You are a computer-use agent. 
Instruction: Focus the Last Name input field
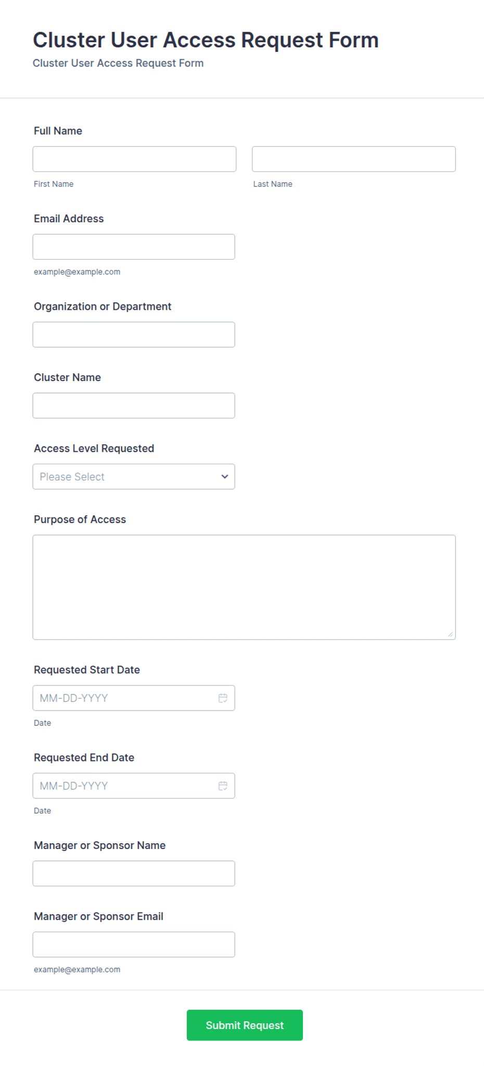click(354, 159)
